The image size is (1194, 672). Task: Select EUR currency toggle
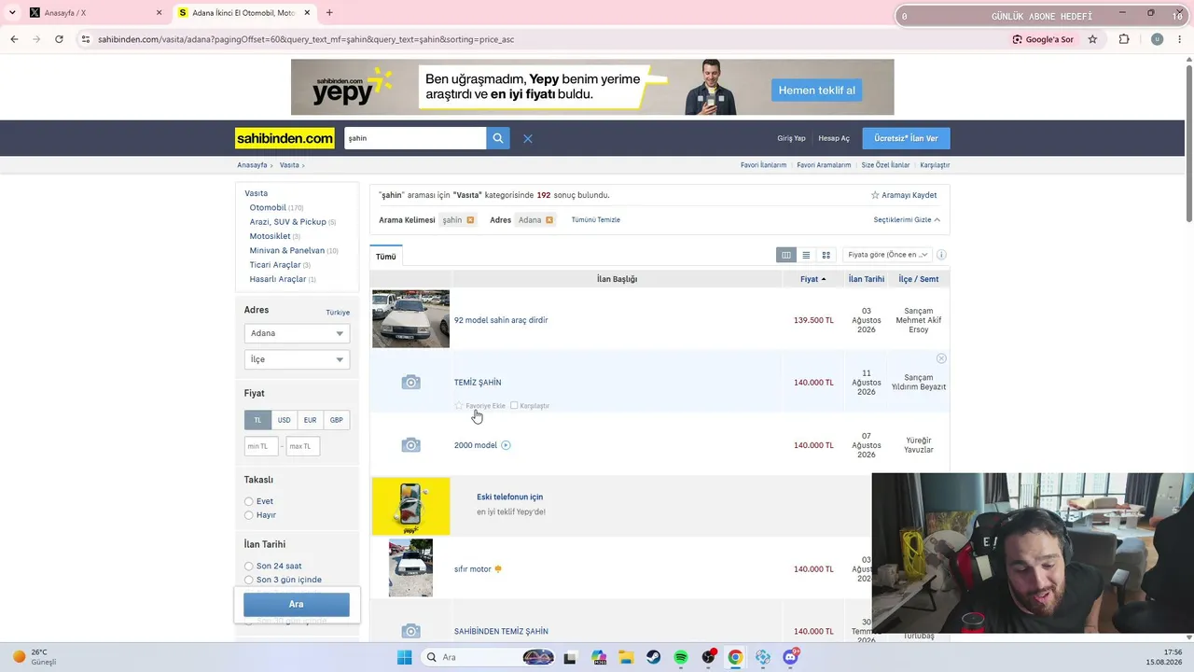tap(310, 420)
